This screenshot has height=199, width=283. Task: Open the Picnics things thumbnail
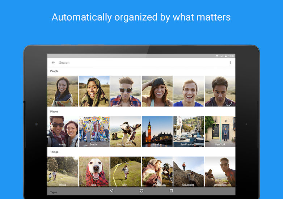[157, 172]
